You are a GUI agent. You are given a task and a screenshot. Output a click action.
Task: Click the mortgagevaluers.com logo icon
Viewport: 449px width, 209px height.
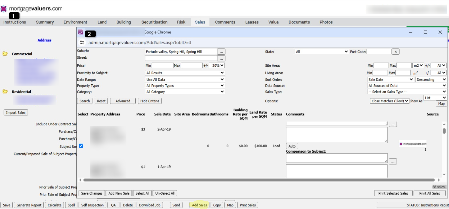(x=4, y=9)
